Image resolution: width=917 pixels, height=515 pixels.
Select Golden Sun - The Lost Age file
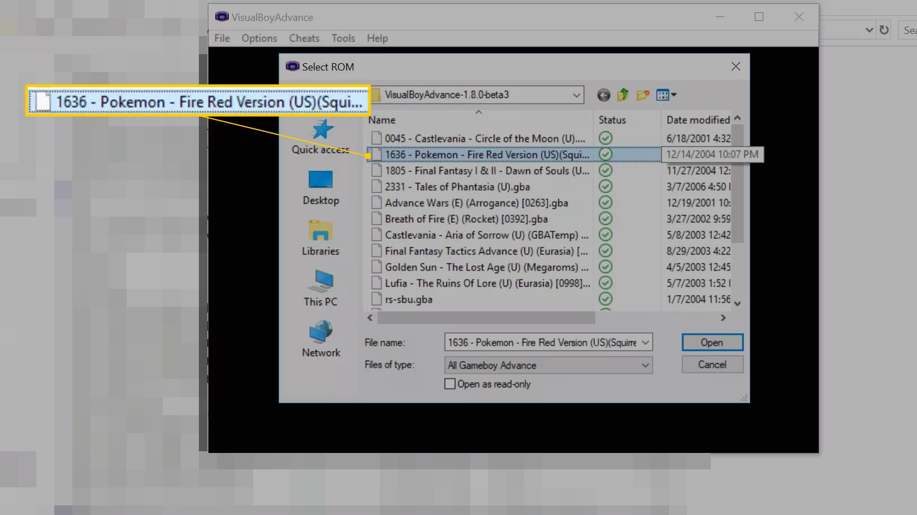[x=486, y=267]
